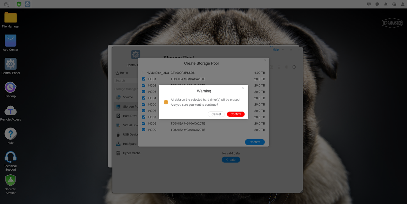Click the blue Confirm button in Create Storage Pool
407x204 pixels.
255,142
